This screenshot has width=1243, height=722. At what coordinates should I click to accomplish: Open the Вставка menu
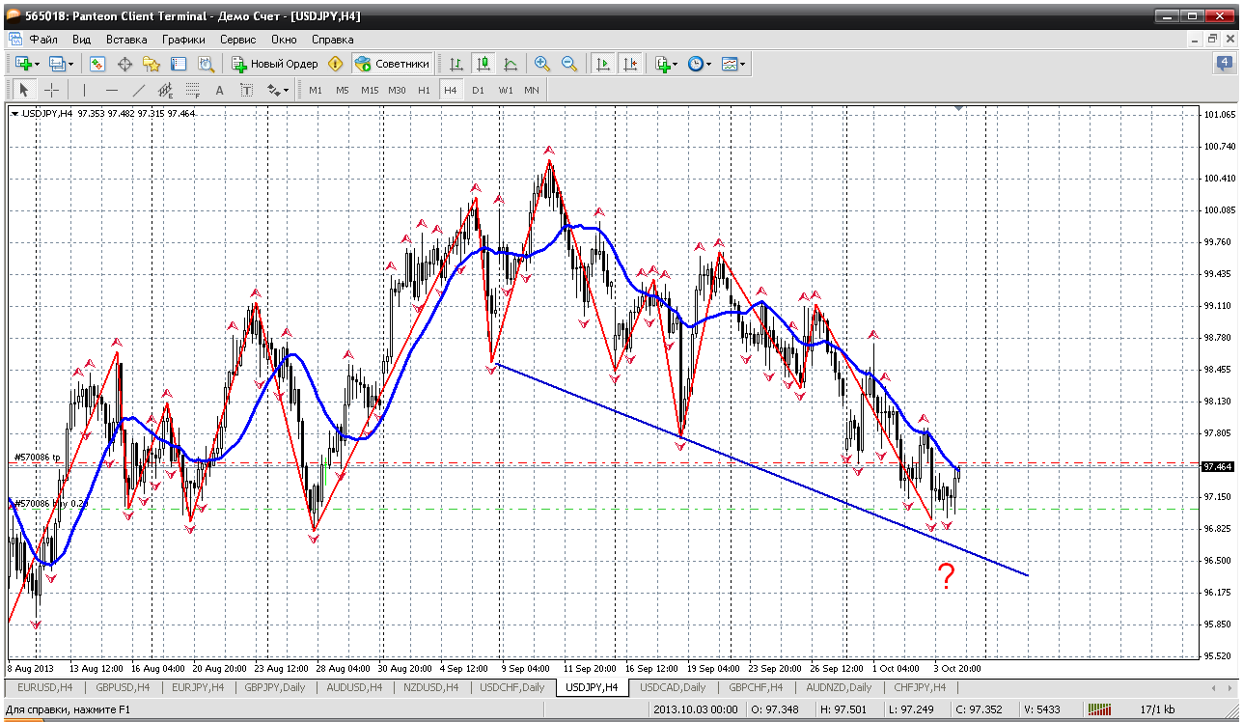[x=126, y=40]
